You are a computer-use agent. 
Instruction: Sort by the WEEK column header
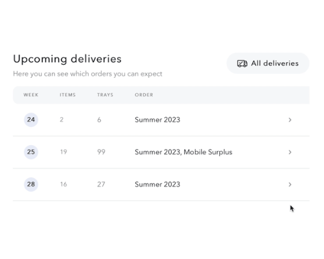tap(31, 95)
